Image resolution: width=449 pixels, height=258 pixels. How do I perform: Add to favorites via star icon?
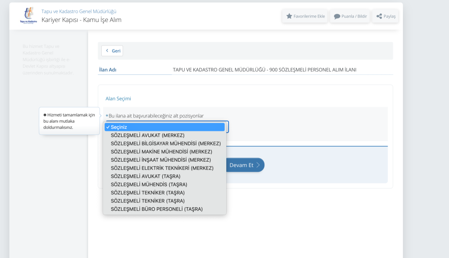point(289,16)
